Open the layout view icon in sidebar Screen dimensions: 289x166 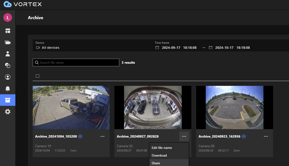coord(8,31)
